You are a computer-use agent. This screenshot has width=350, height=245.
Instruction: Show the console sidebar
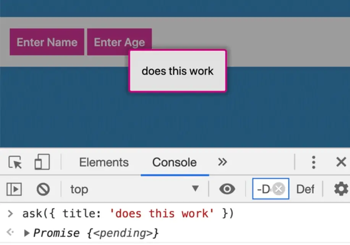(14, 189)
